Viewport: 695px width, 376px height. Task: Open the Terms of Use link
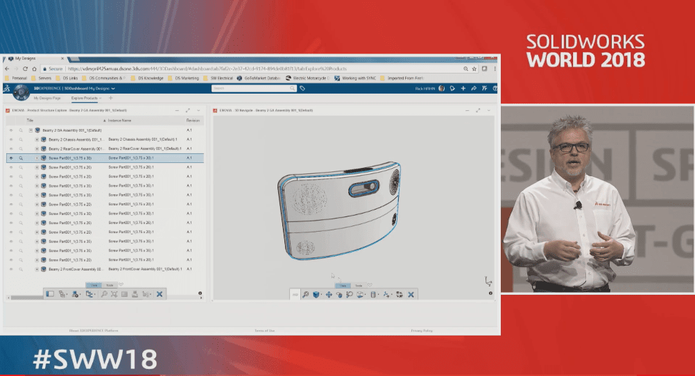click(x=264, y=331)
